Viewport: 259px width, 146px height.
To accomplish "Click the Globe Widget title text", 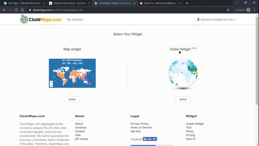I will (180, 49).
